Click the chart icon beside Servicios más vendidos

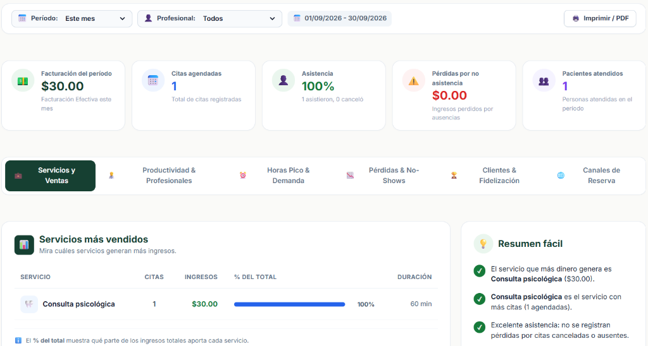(x=25, y=245)
